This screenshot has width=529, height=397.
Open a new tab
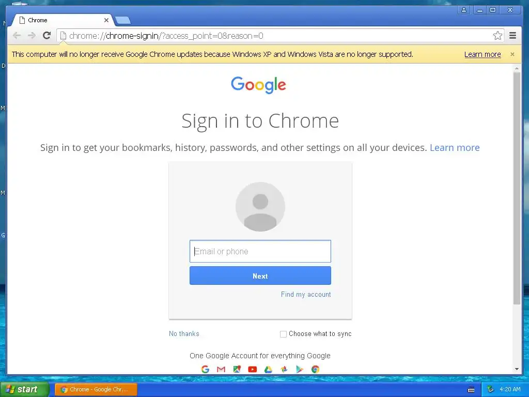click(x=123, y=21)
